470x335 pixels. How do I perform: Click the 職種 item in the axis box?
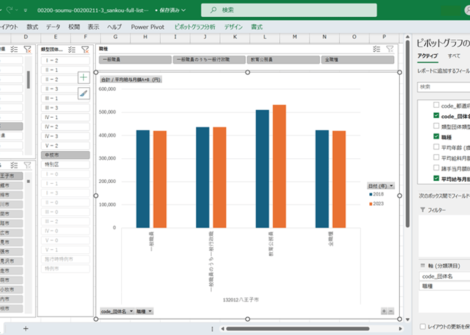point(445,286)
